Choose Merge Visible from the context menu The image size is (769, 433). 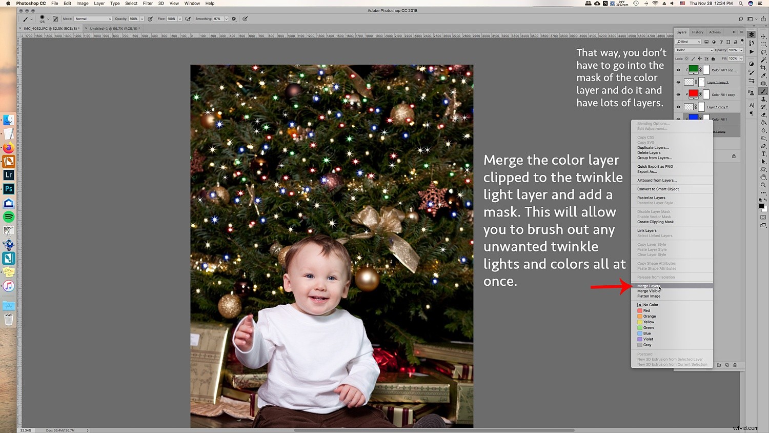coord(649,291)
